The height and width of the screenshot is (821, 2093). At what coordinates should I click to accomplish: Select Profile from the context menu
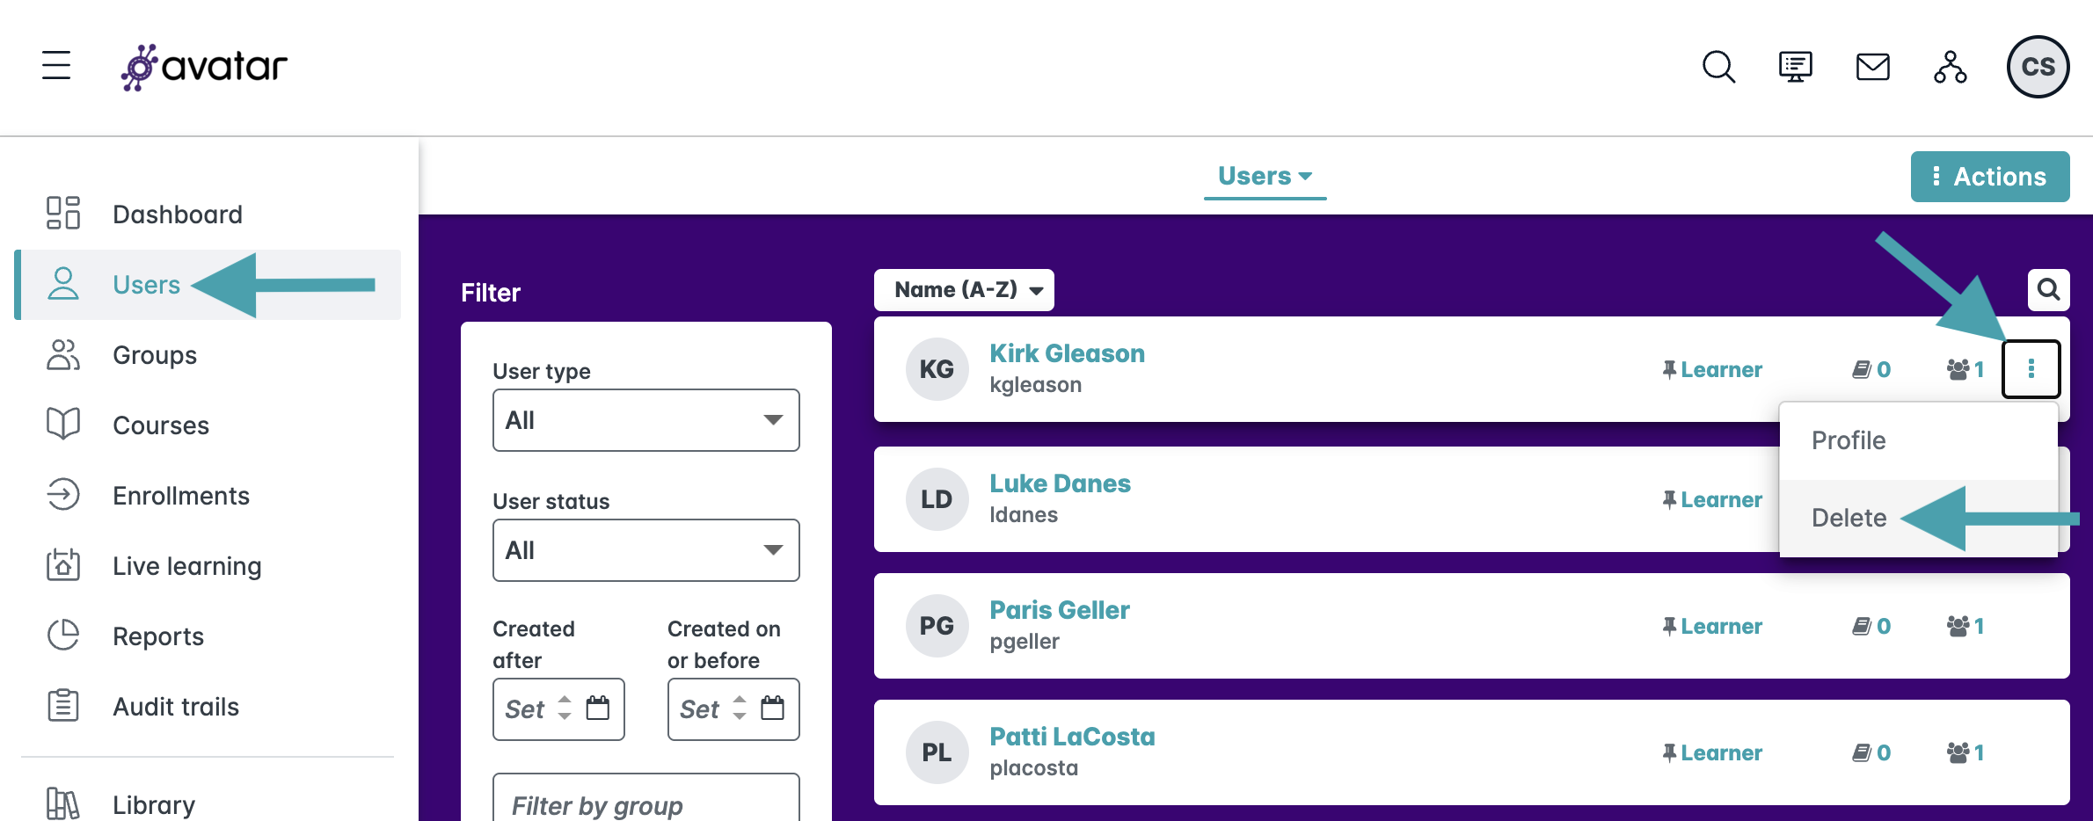[x=1849, y=440]
